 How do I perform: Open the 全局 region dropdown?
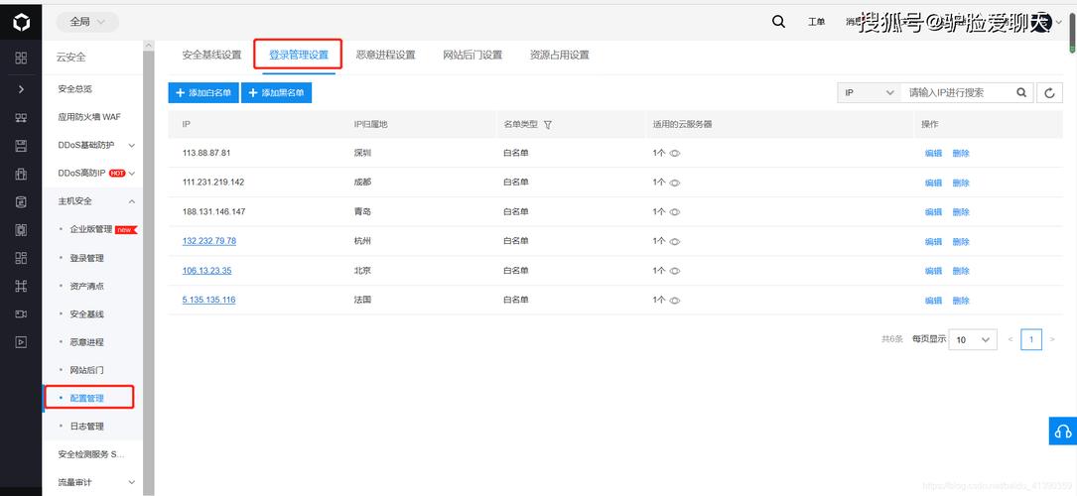click(87, 22)
